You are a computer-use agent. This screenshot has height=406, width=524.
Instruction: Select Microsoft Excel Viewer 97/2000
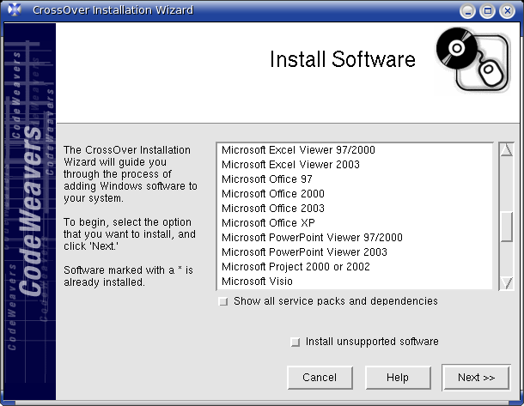pos(355,150)
